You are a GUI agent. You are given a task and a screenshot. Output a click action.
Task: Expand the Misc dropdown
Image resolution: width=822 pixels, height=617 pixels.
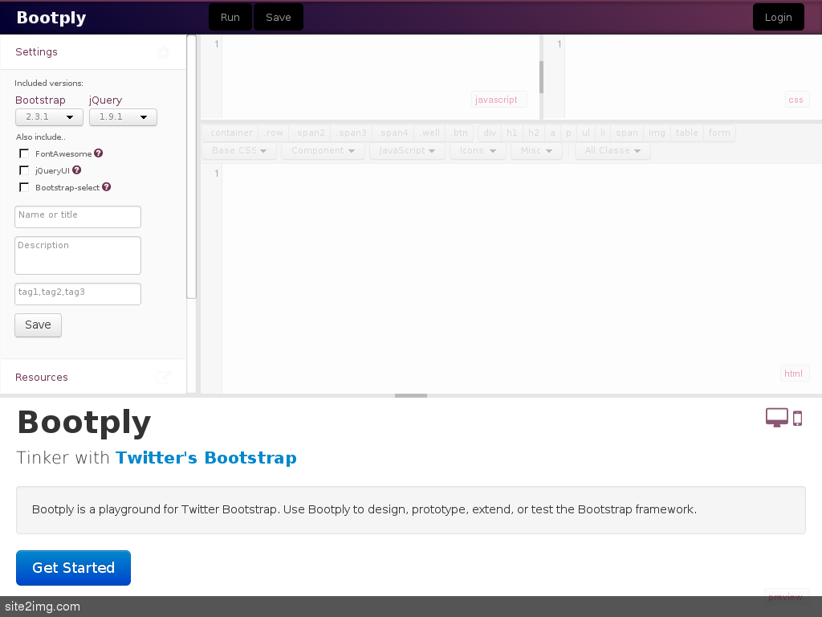click(536, 150)
